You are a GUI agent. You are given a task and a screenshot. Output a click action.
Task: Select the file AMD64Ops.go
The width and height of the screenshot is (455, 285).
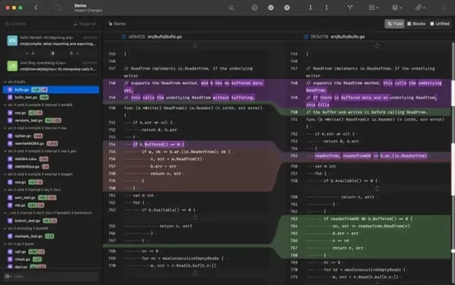pos(51,167)
